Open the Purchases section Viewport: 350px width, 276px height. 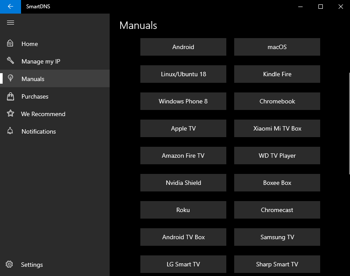[55, 96]
